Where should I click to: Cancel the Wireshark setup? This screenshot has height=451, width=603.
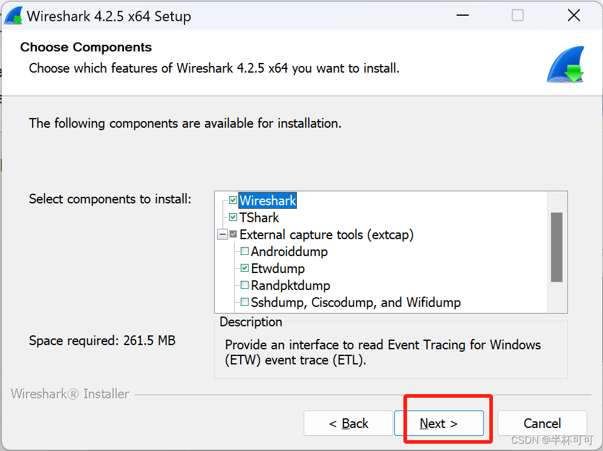click(x=543, y=423)
